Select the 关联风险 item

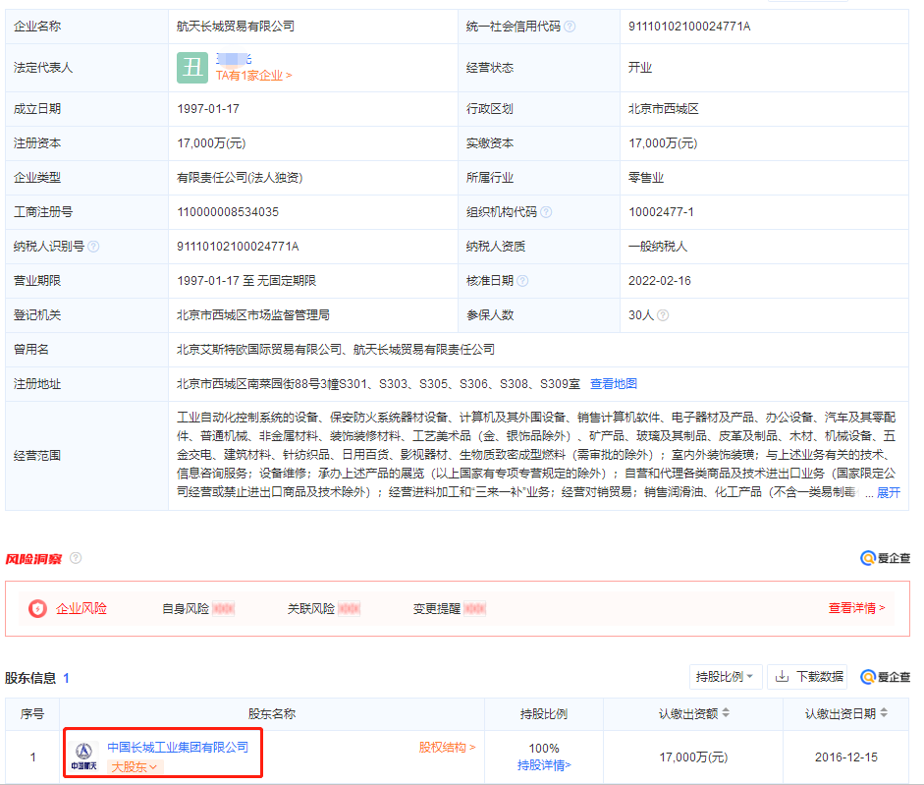coord(323,609)
